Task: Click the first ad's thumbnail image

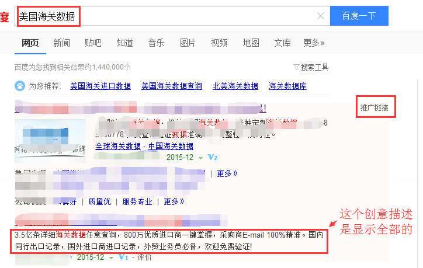Action: point(50,141)
